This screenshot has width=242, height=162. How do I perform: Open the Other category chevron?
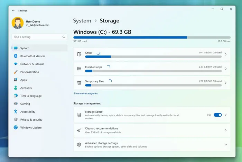(x=226, y=54)
